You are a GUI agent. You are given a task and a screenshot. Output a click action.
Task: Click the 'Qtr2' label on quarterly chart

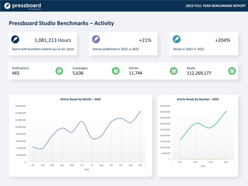tap(195, 162)
